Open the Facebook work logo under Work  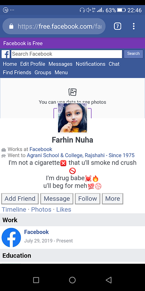[11, 238]
